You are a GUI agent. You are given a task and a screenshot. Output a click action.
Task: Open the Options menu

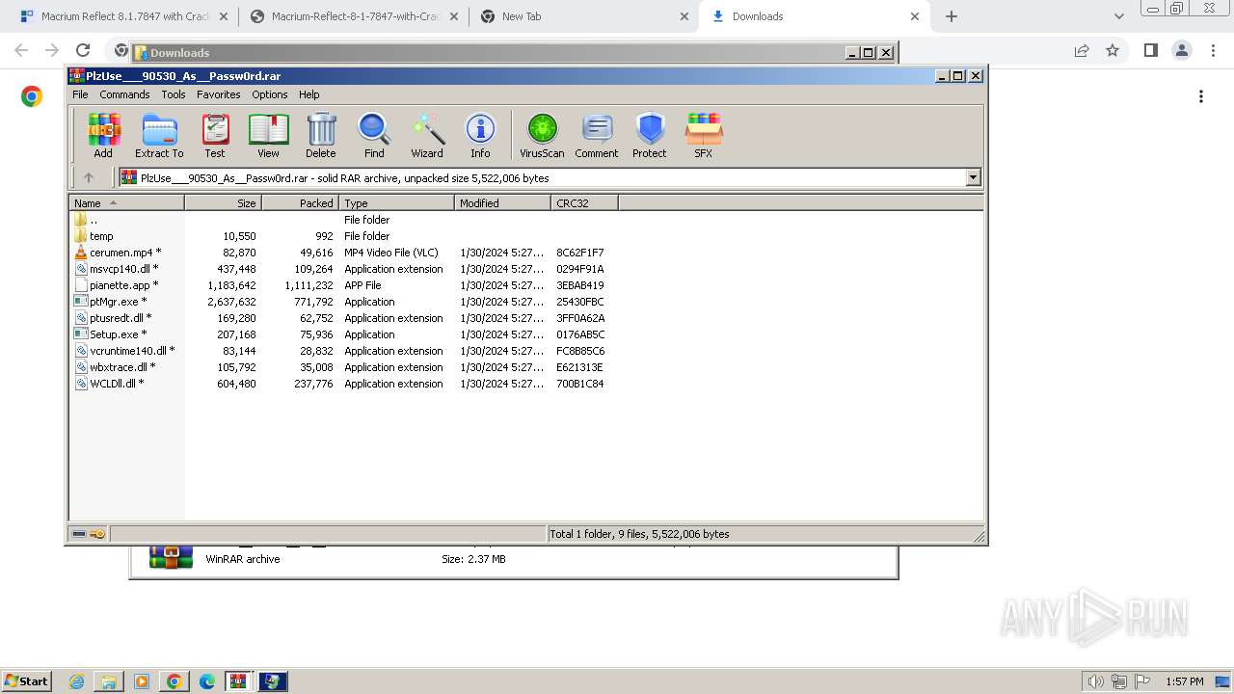(x=270, y=94)
